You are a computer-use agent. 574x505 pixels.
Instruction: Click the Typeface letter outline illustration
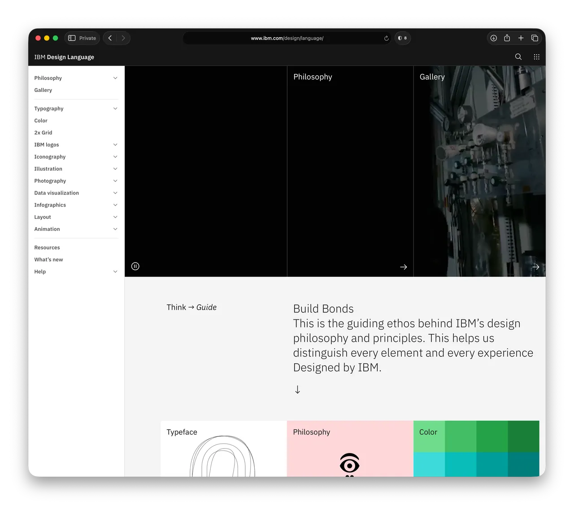point(222,456)
